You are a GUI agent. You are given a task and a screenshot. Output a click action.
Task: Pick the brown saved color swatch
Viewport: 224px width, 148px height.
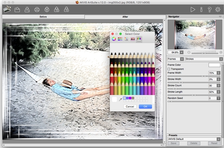(133, 98)
